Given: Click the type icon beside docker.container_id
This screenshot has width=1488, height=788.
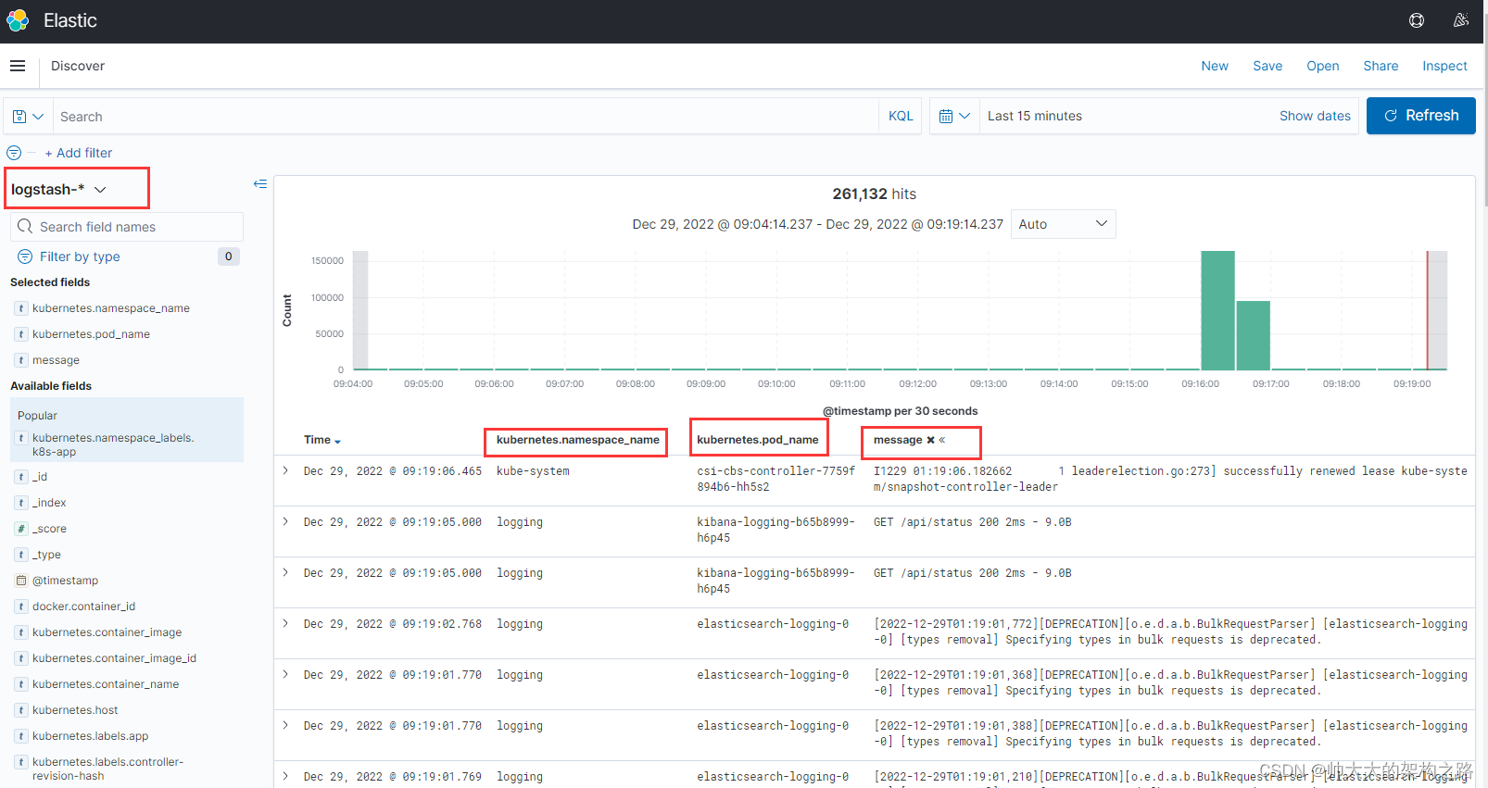Looking at the screenshot, I should pos(21,607).
